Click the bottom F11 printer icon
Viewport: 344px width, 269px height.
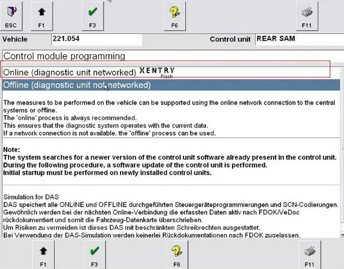click(309, 255)
